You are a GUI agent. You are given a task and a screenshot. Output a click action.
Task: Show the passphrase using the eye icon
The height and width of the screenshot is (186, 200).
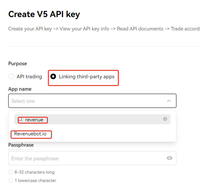pyautogui.click(x=170, y=158)
